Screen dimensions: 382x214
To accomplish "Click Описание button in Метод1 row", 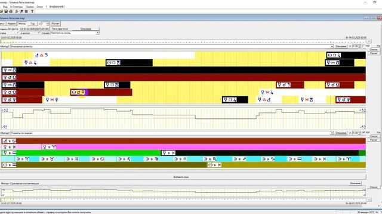I will (341, 46).
